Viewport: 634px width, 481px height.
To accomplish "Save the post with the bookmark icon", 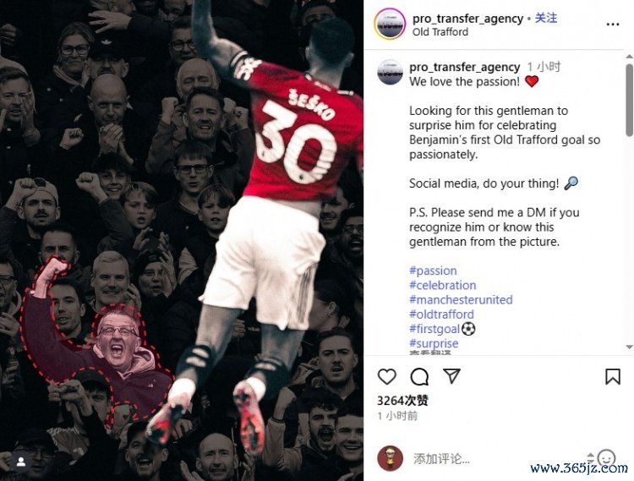I will tap(613, 376).
